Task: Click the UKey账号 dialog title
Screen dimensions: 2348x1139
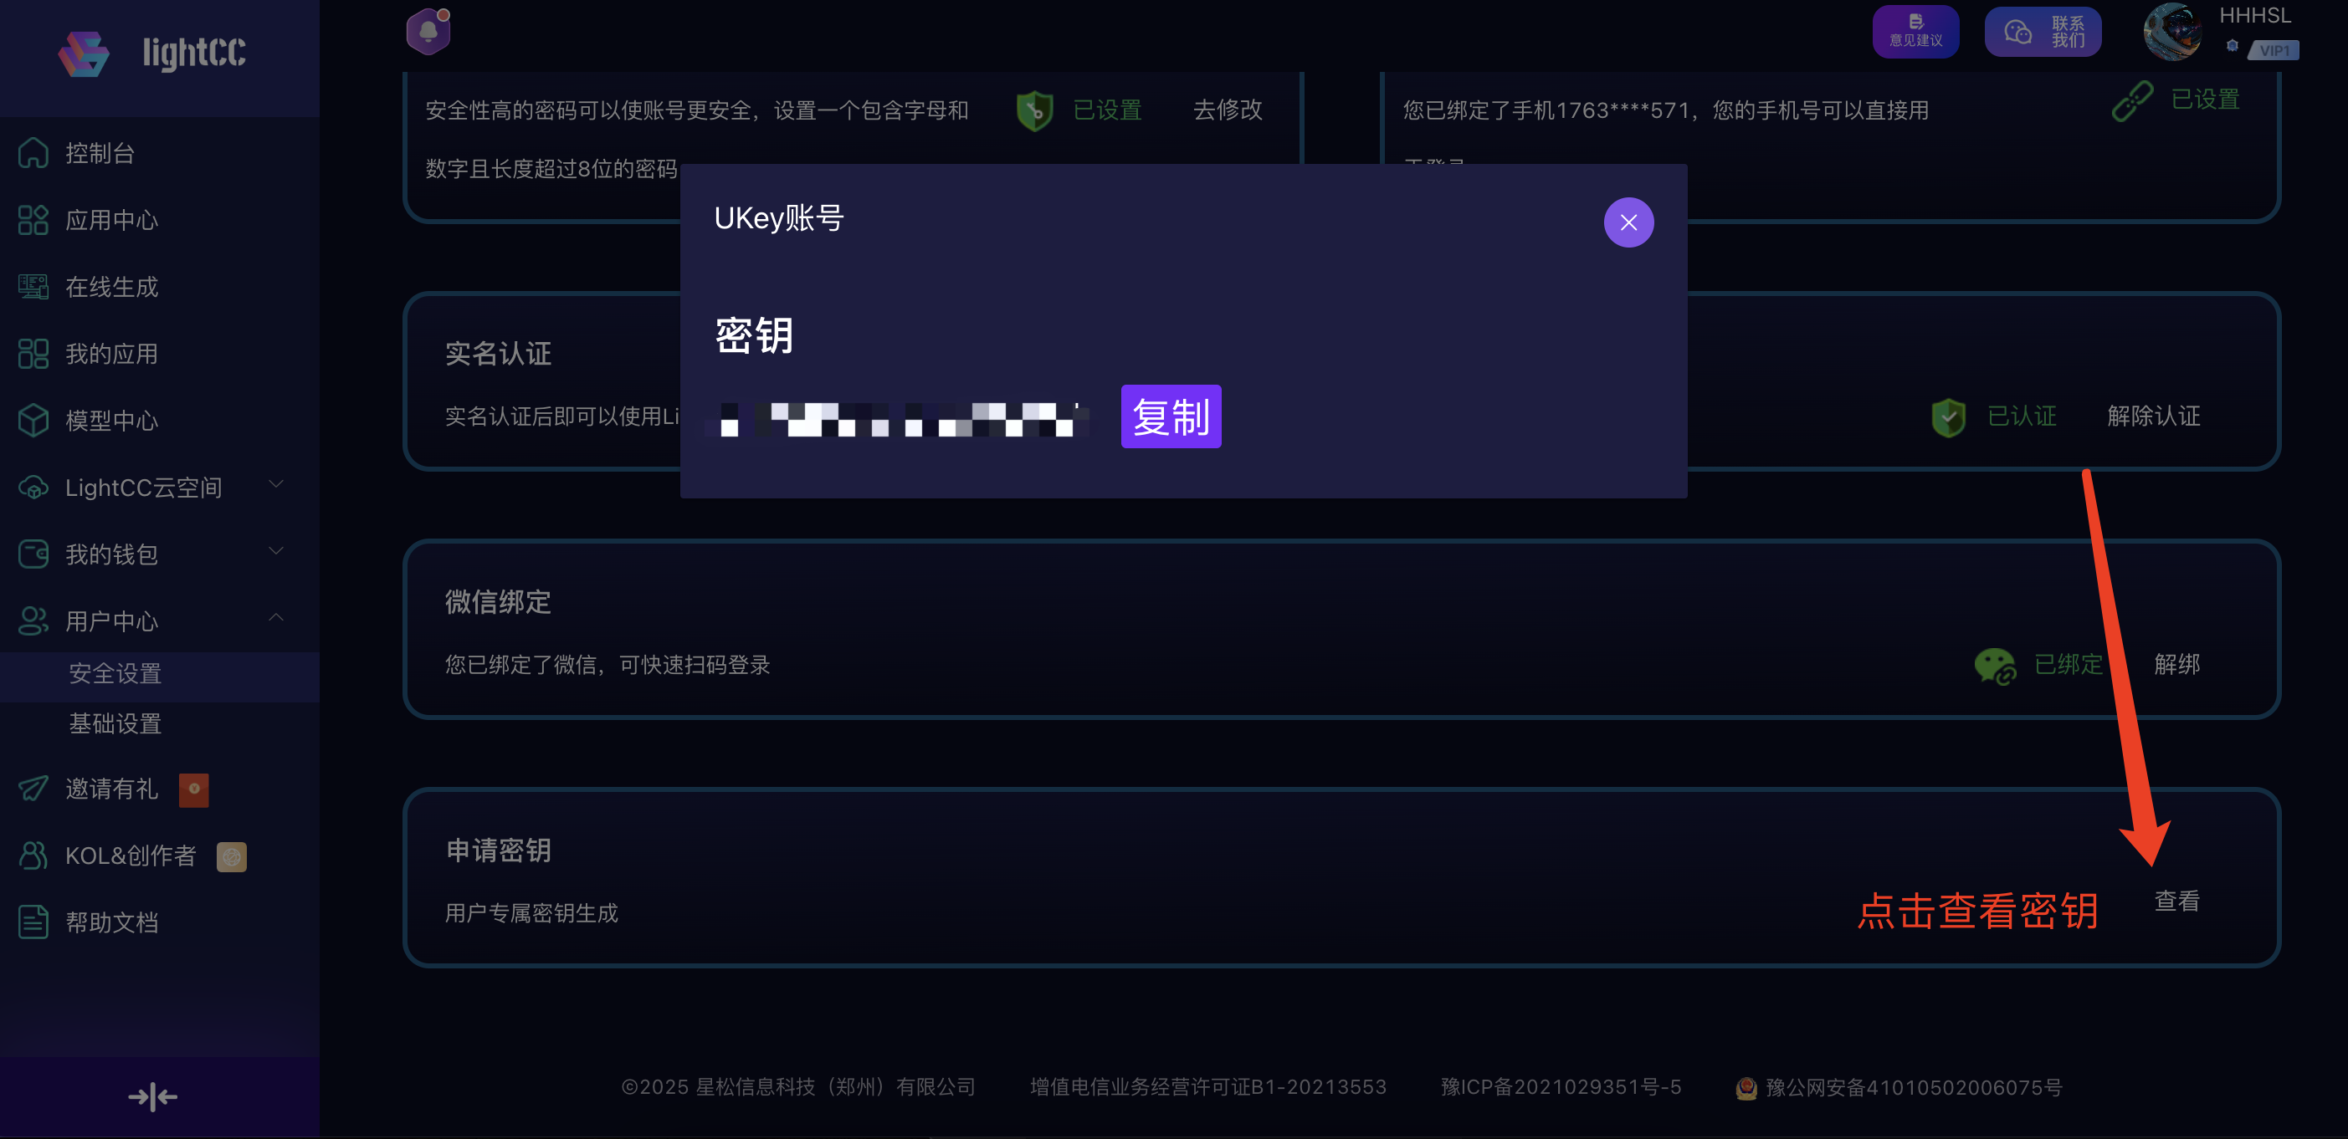Action: [779, 217]
